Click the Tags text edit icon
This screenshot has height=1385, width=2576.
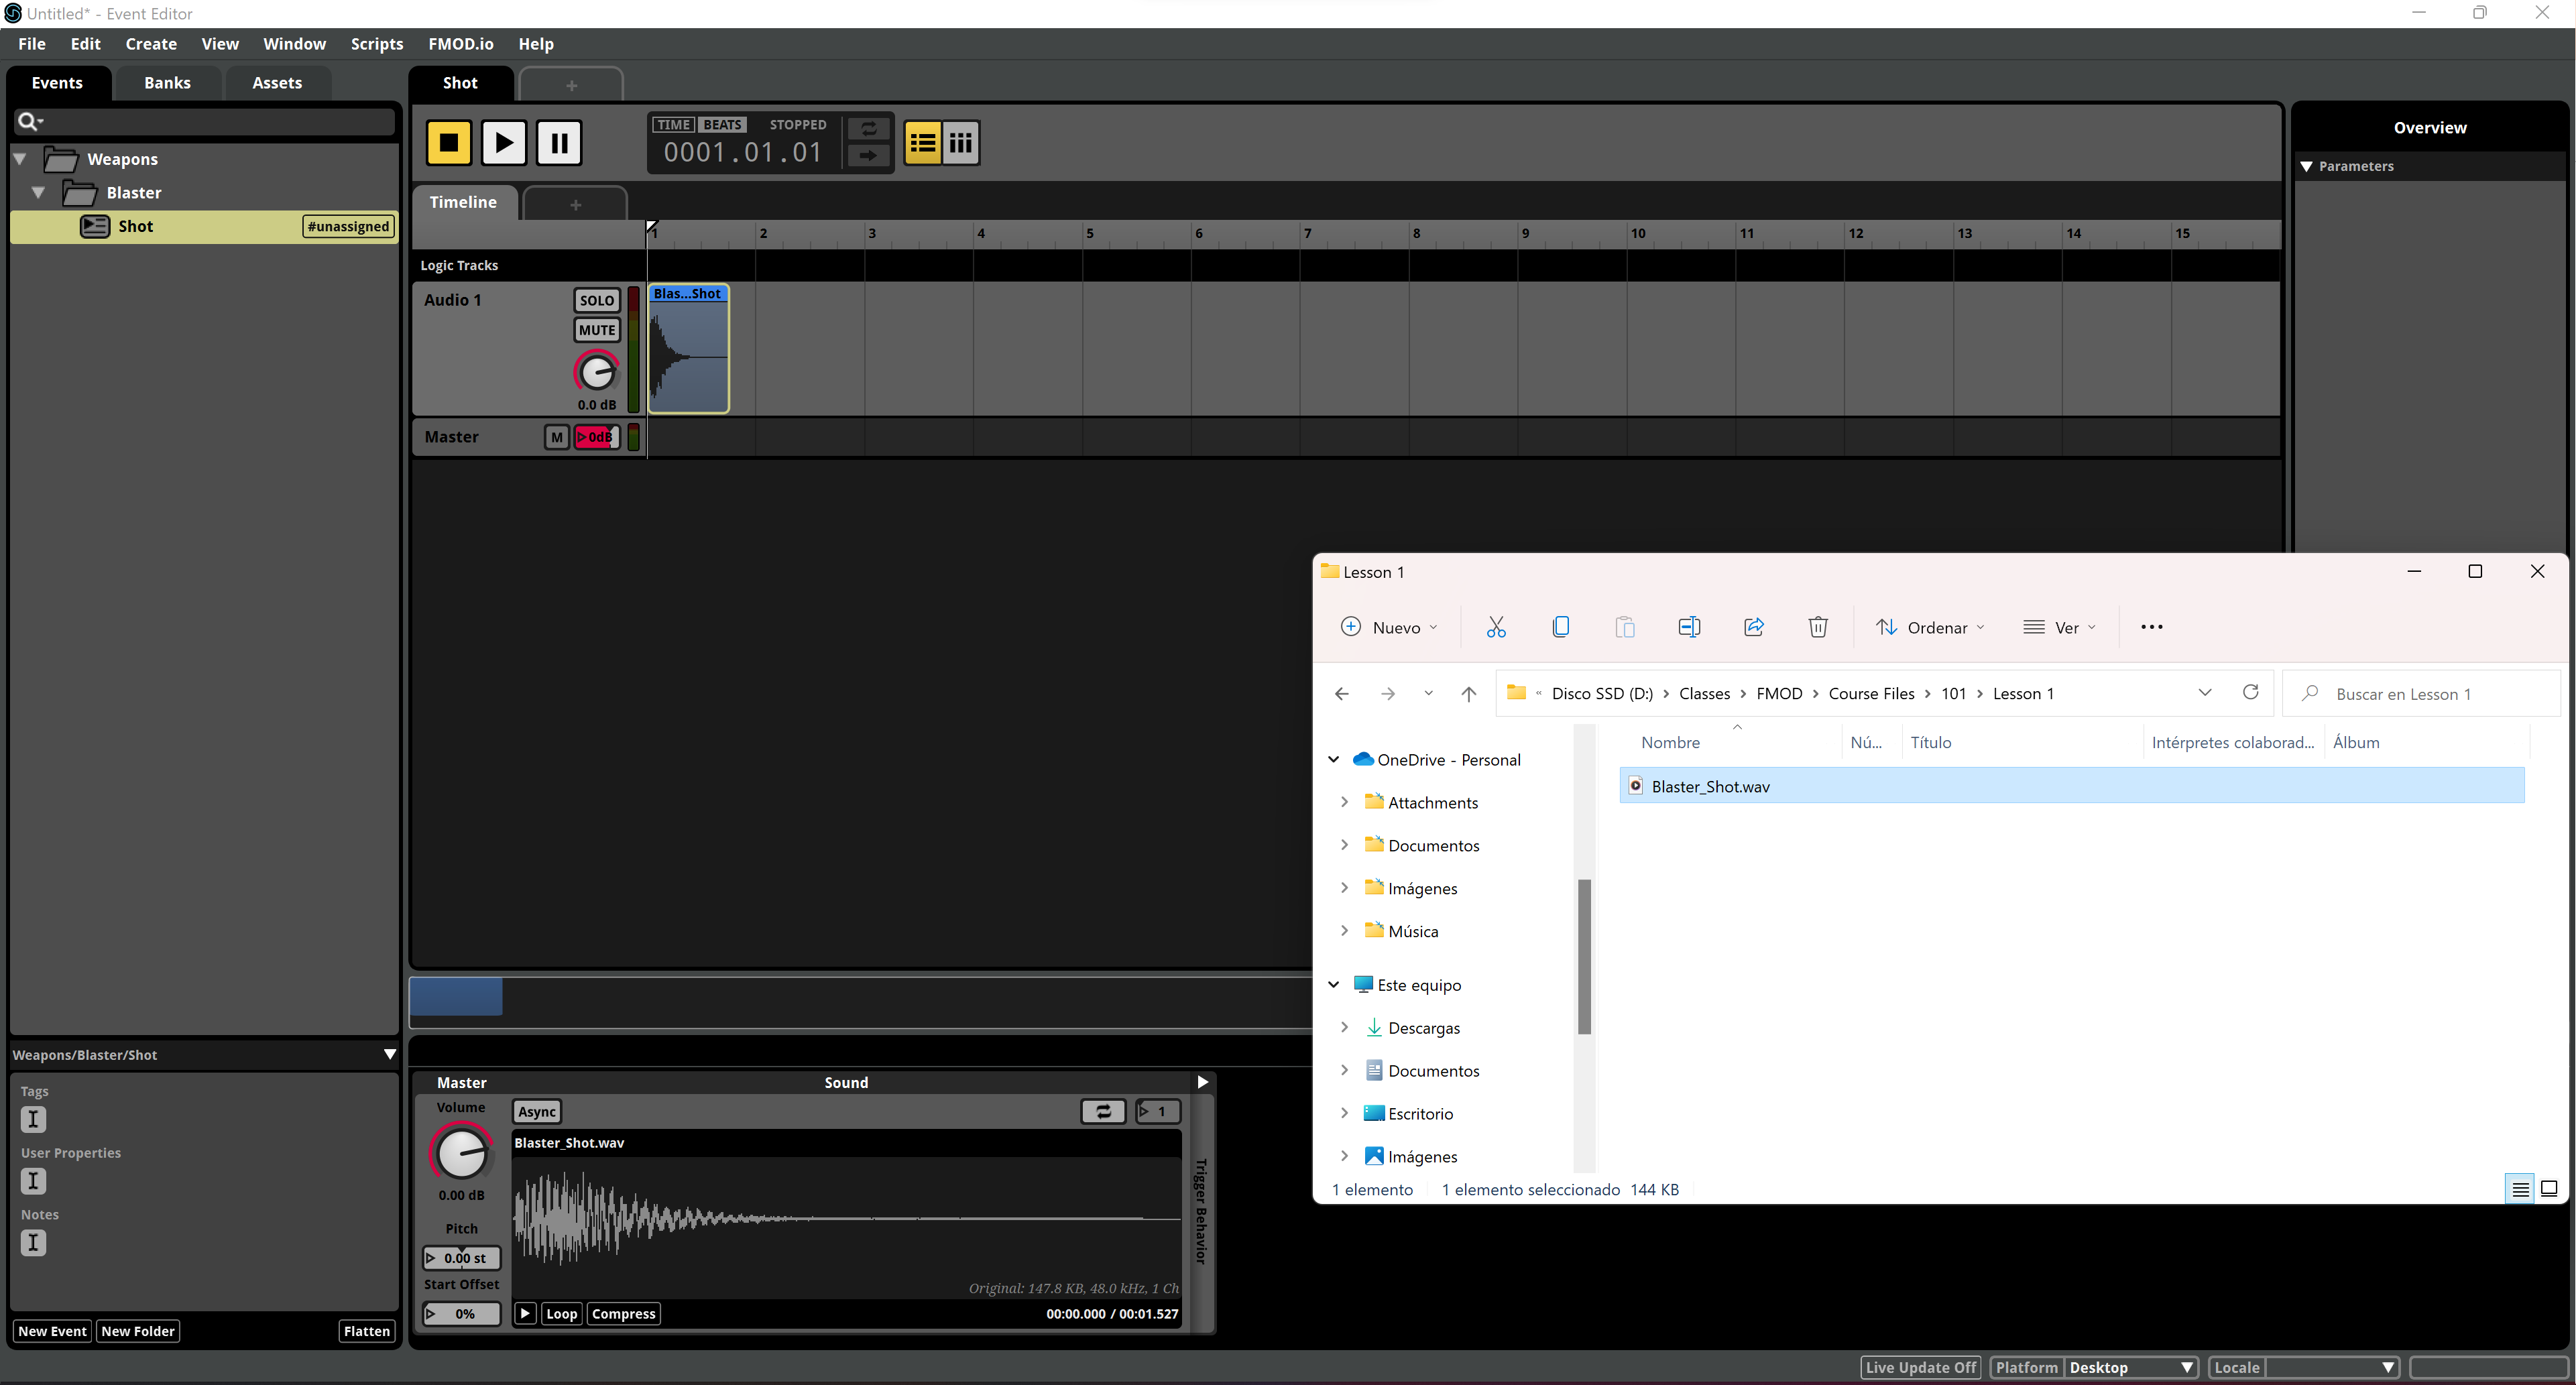(33, 1119)
